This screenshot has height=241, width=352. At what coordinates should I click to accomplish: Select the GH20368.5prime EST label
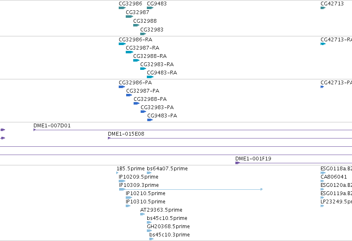(168, 227)
